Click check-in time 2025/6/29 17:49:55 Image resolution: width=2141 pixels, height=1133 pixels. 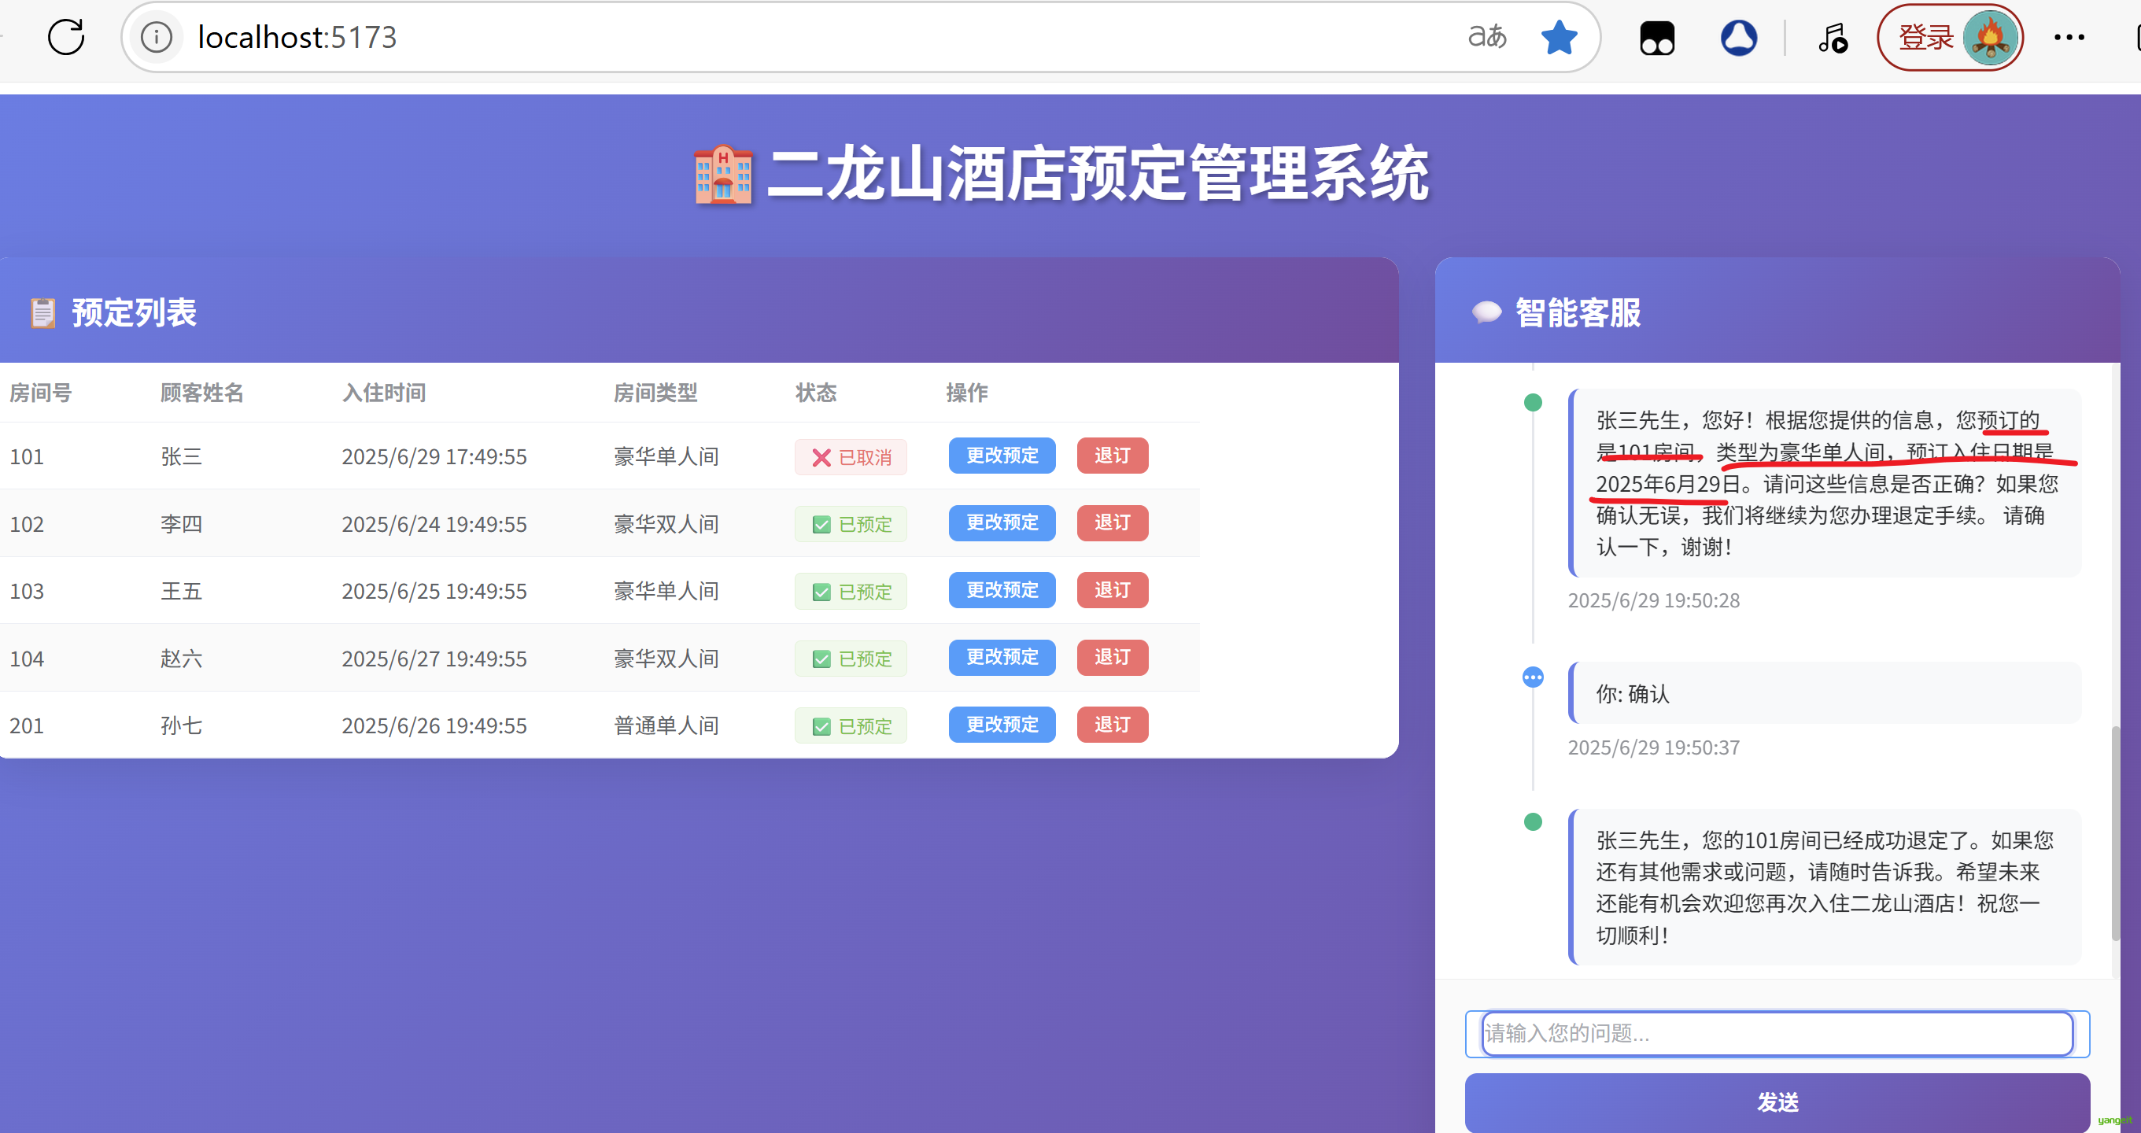pyautogui.click(x=434, y=456)
